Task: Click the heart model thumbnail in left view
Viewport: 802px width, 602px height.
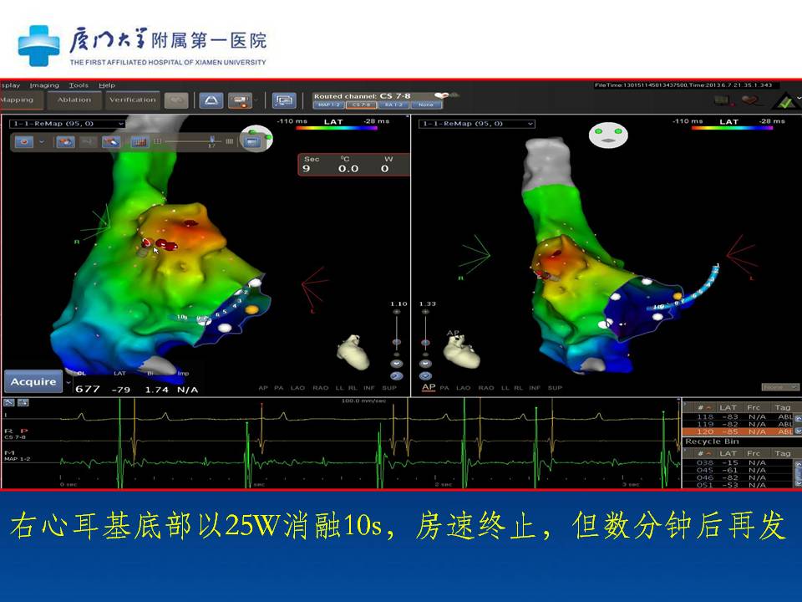Action: click(x=353, y=352)
